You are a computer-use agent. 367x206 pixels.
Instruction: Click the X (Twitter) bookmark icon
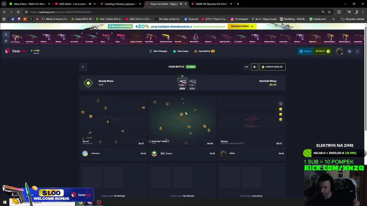pyautogui.click(x=31, y=19)
